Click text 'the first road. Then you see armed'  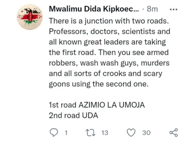tap(109, 52)
